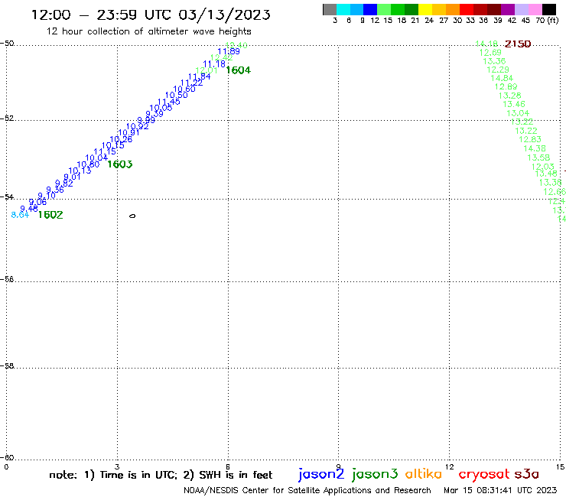Viewport: 566px width, 497px height.
Task: Click the 13.04 wave height value
Action: click(x=518, y=113)
